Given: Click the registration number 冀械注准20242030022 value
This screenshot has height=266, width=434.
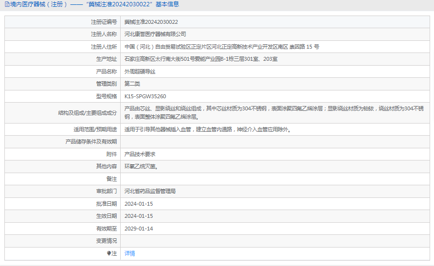Looking at the screenshot, I should point(151,22).
